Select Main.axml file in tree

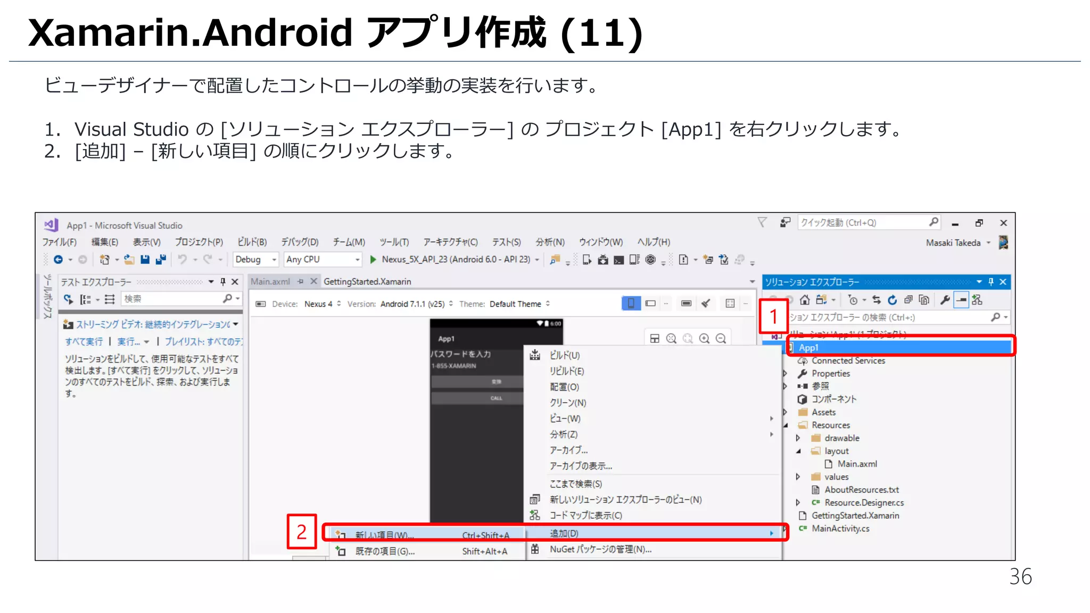click(x=857, y=464)
